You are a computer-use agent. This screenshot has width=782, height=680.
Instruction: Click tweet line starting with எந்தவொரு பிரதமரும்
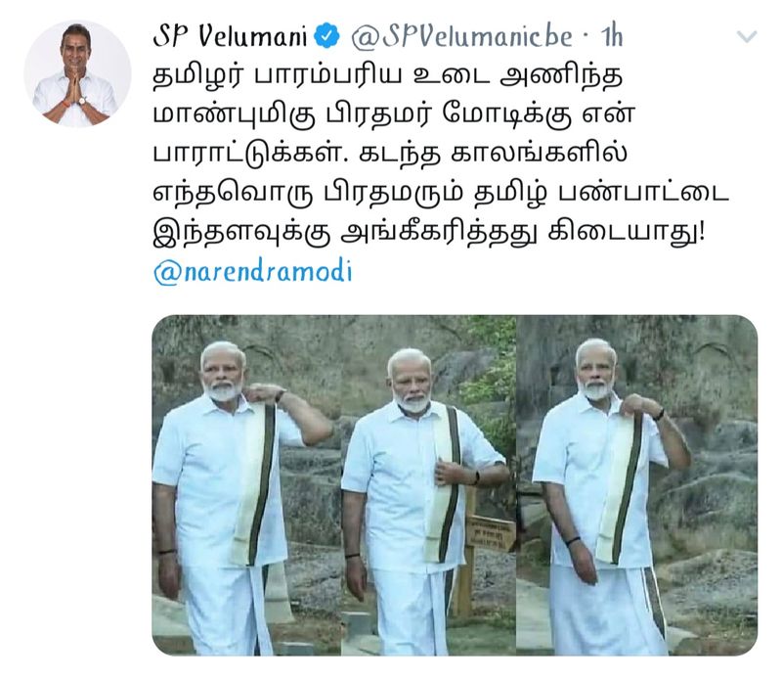tap(441, 193)
